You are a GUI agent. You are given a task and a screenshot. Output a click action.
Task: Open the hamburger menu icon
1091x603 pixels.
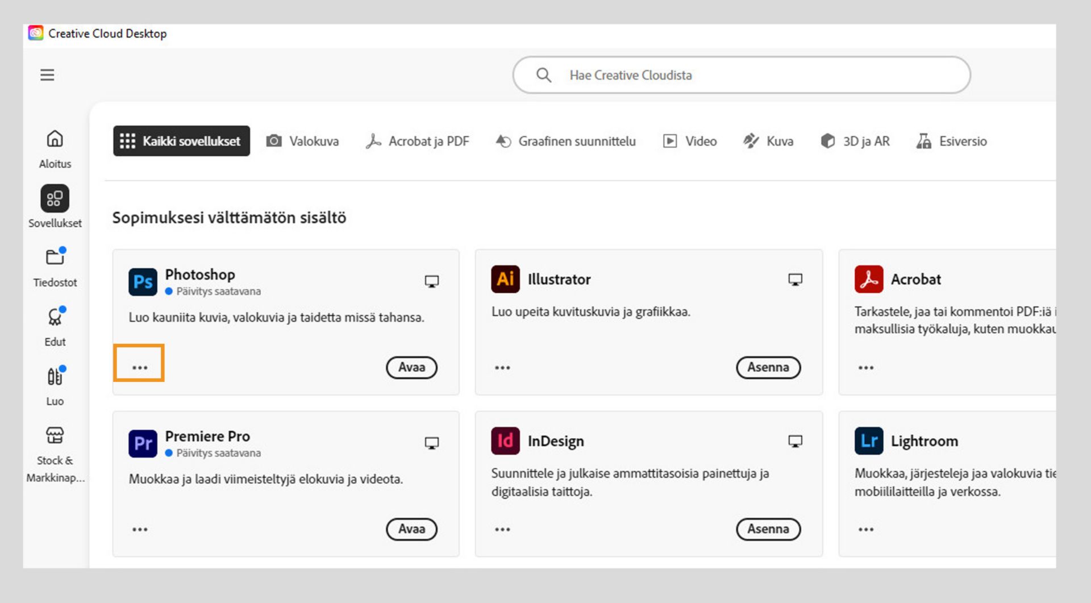coord(47,75)
